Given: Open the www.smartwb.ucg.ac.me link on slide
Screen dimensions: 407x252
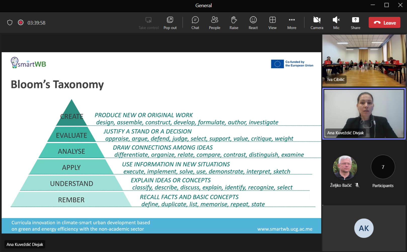Looking at the screenshot, I should pos(285,229).
